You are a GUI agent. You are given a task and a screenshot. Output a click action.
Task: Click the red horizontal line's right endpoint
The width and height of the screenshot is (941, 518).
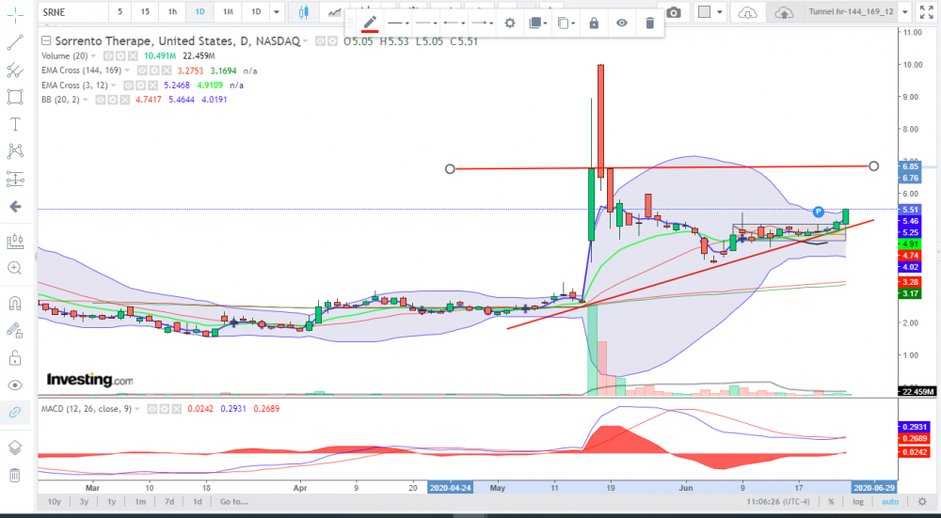874,166
